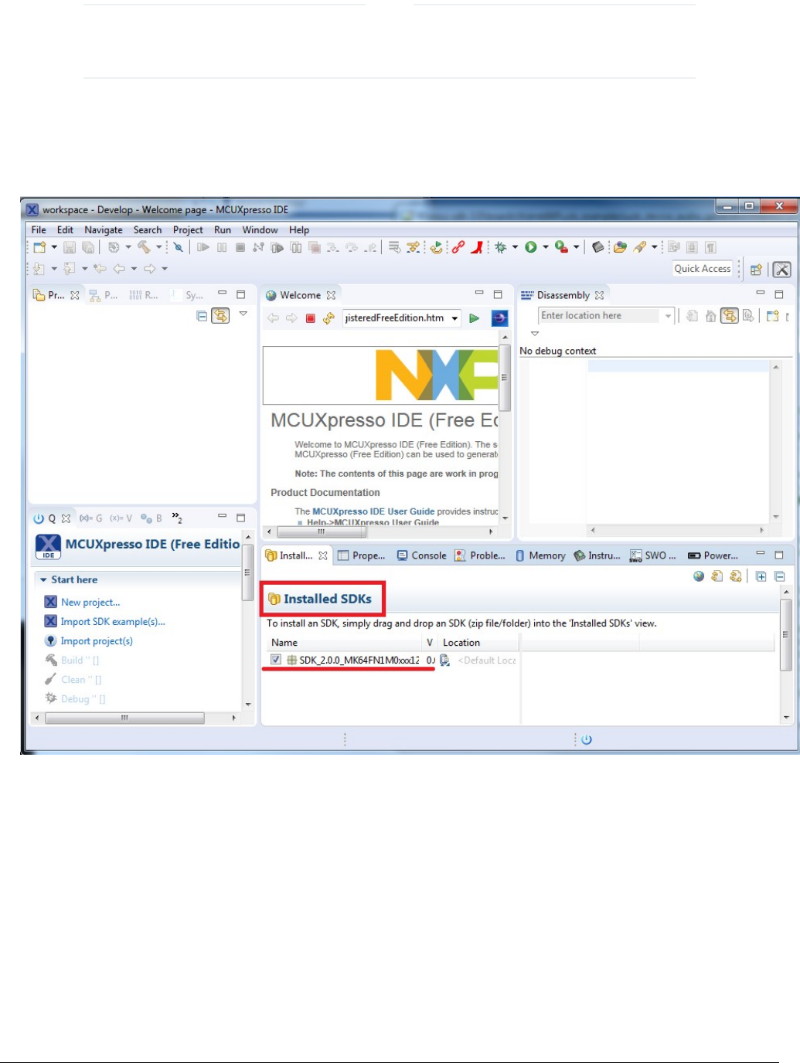The width and height of the screenshot is (800, 1063).
Task: Click the red chain-link toolbar icon
Action: tap(458, 247)
